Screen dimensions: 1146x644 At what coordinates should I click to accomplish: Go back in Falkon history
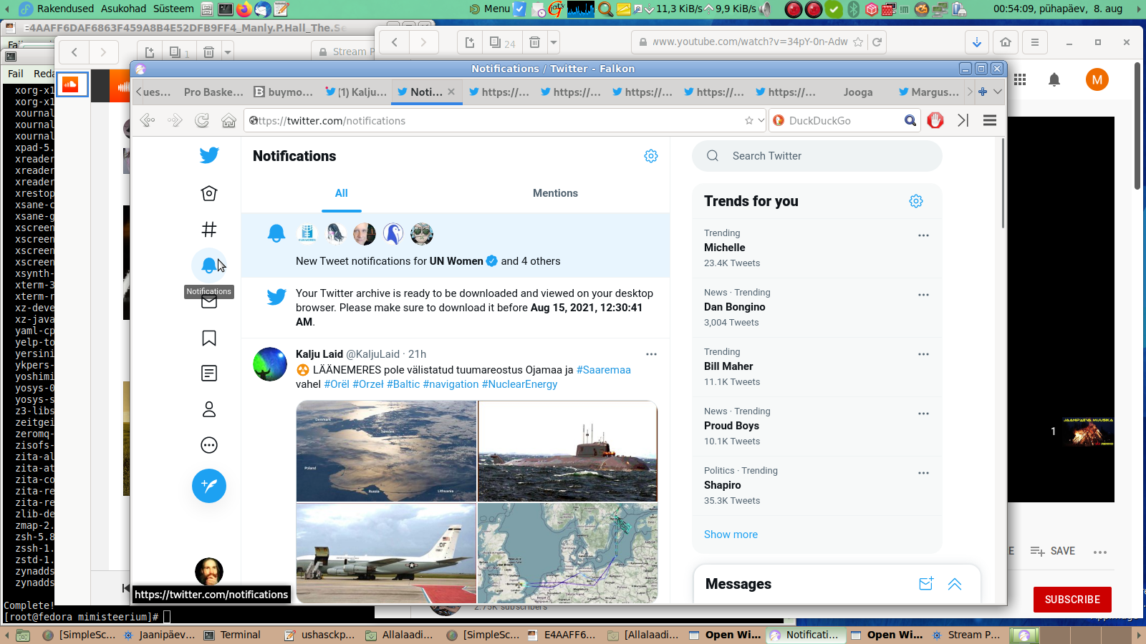coord(148,120)
